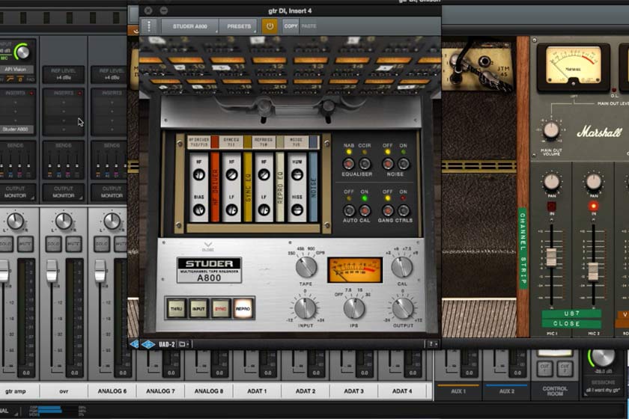Select CCIR equaliser button

pyautogui.click(x=364, y=164)
